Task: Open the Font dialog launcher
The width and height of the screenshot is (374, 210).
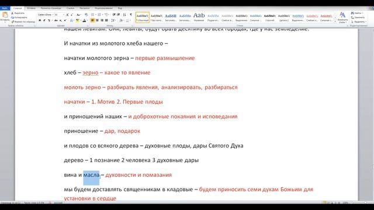Action: 87,26
